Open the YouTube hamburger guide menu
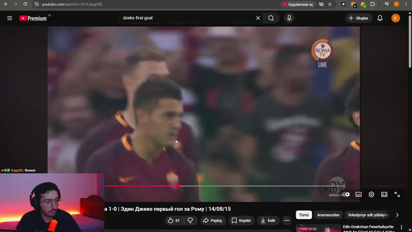 10,18
